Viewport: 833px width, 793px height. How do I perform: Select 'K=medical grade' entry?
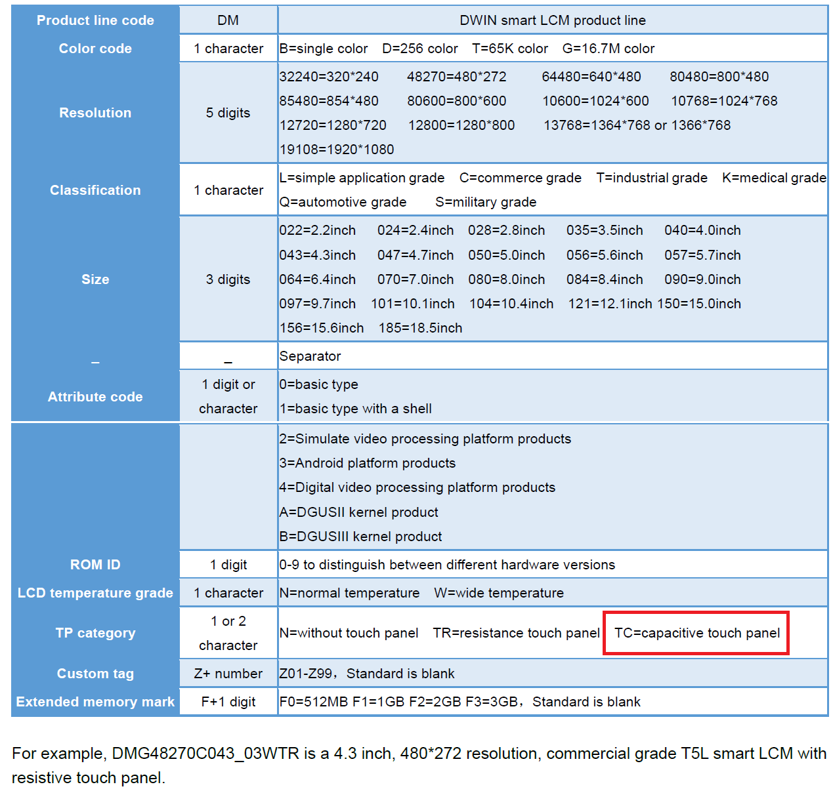pyautogui.click(x=775, y=178)
